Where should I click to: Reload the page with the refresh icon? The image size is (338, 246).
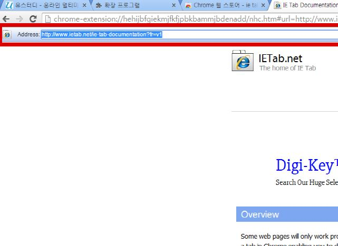click(33, 19)
